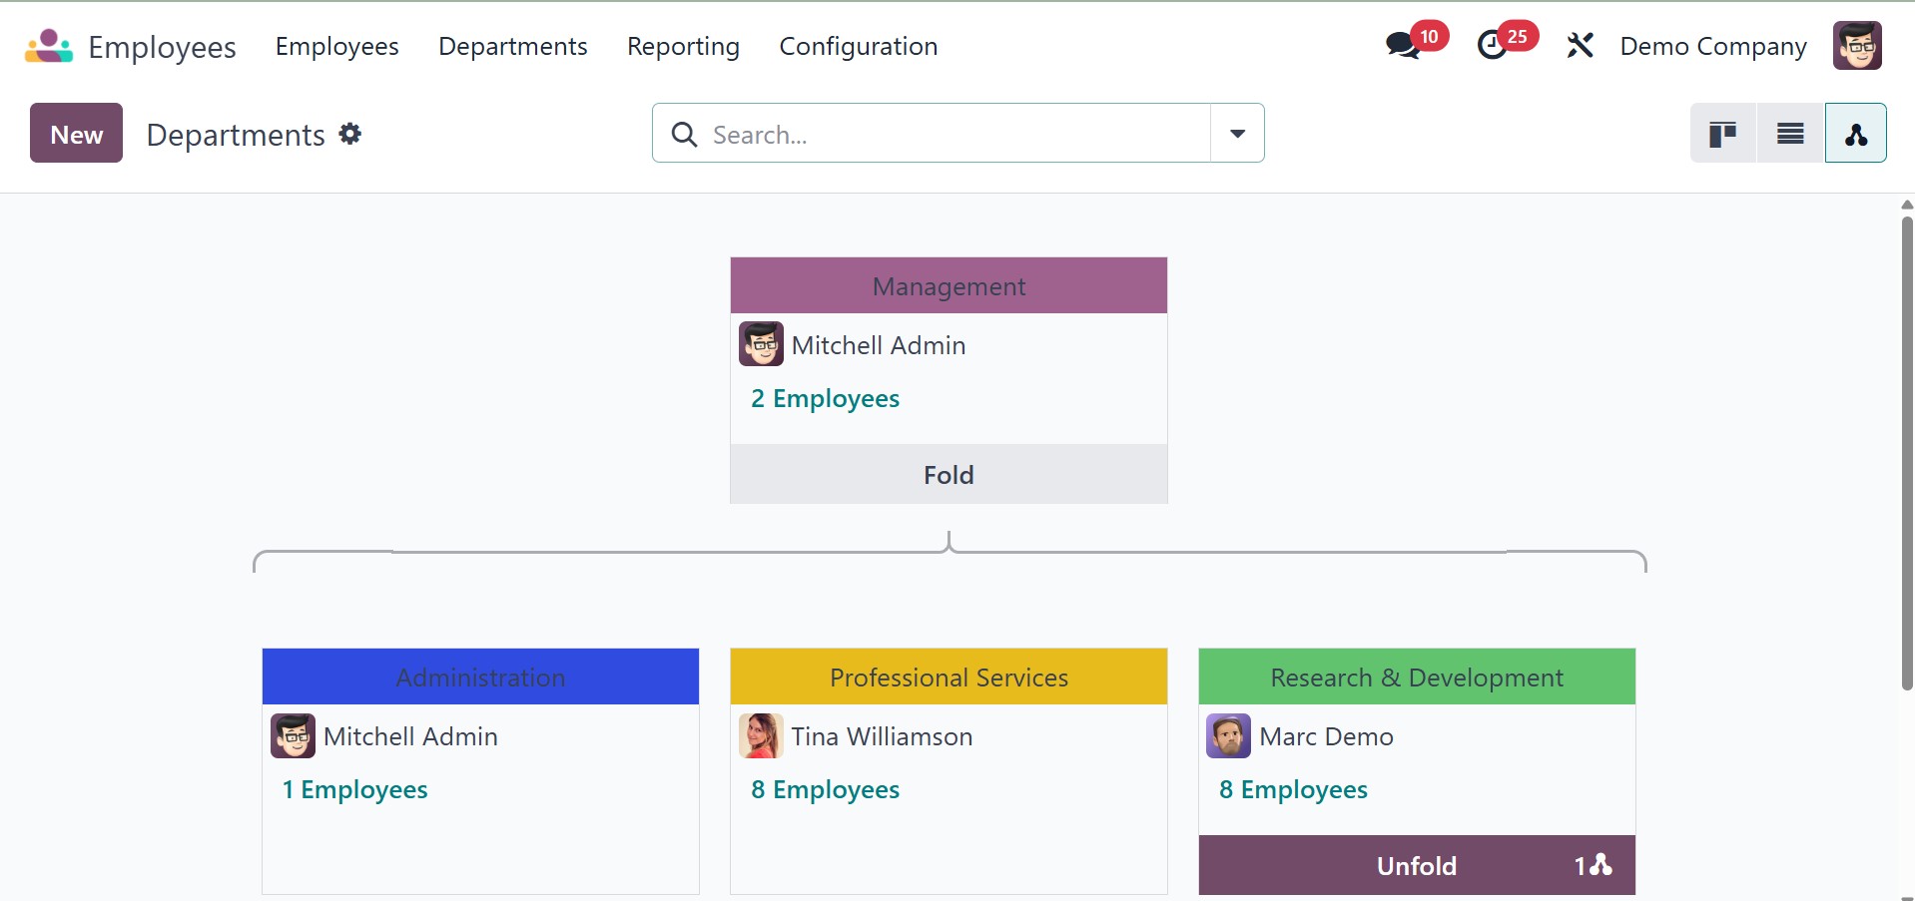Click the New button
Image resolution: width=1915 pixels, height=901 pixels.
(76, 134)
